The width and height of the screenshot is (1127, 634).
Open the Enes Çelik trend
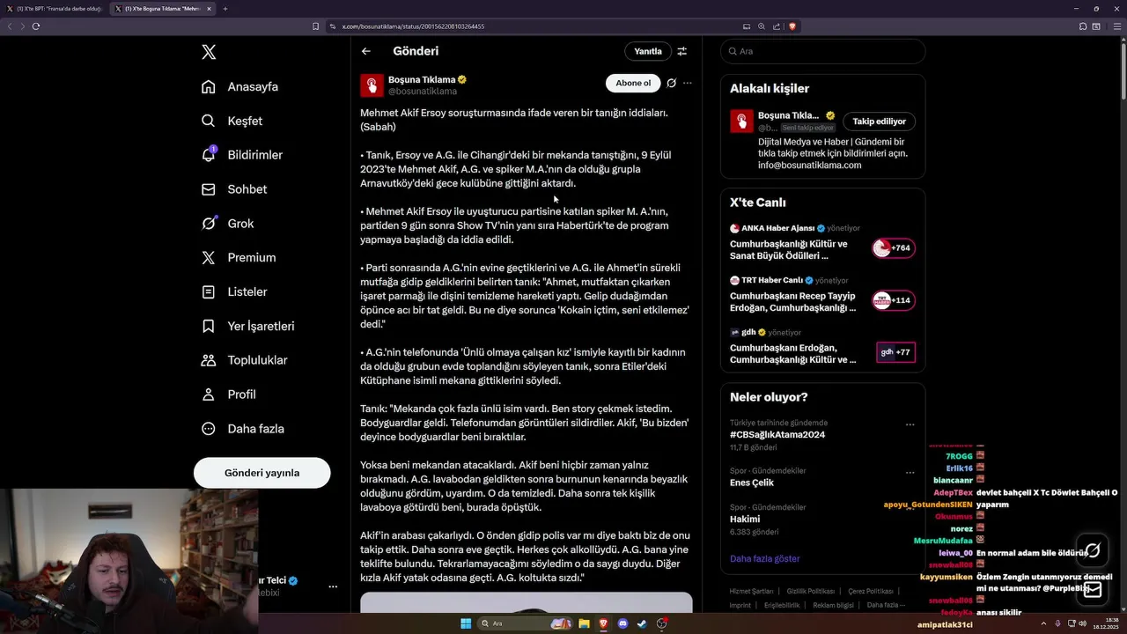[x=752, y=483]
